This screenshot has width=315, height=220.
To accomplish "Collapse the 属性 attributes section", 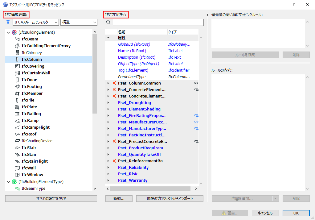I will [108, 38].
